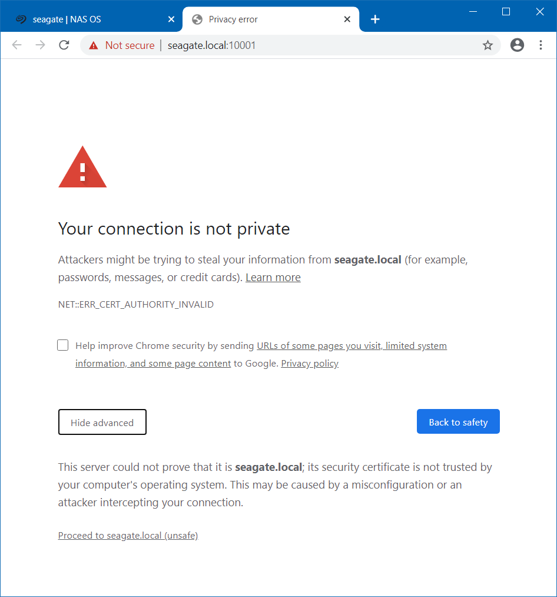Click the browser back arrow
This screenshot has height=597, width=557.
(x=17, y=45)
